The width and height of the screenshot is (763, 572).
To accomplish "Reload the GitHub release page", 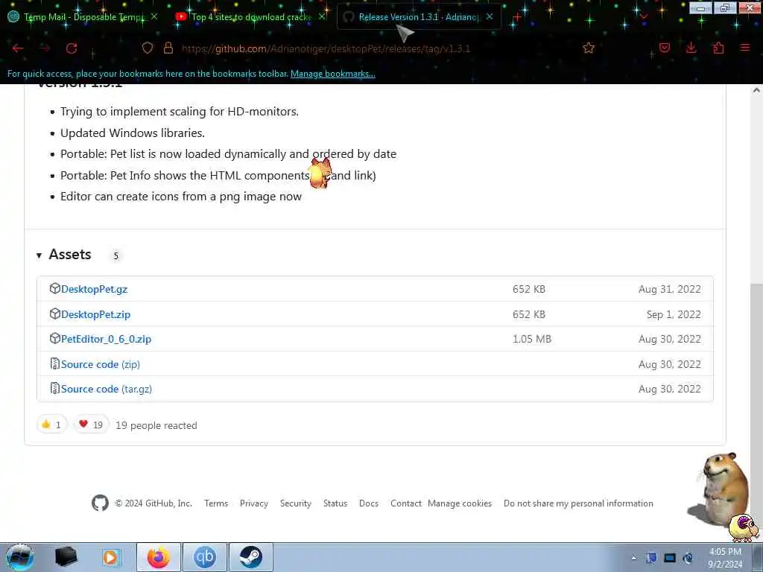I will pos(72,48).
